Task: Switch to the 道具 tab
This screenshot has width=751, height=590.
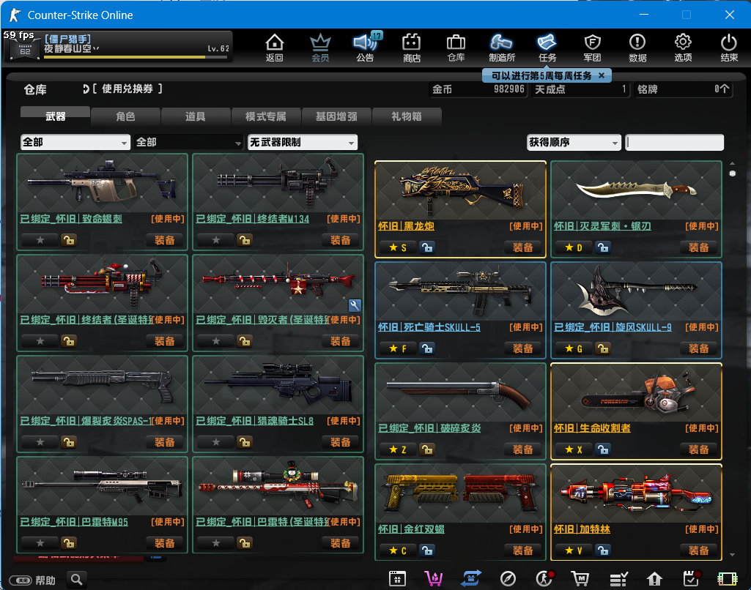Action: click(196, 116)
